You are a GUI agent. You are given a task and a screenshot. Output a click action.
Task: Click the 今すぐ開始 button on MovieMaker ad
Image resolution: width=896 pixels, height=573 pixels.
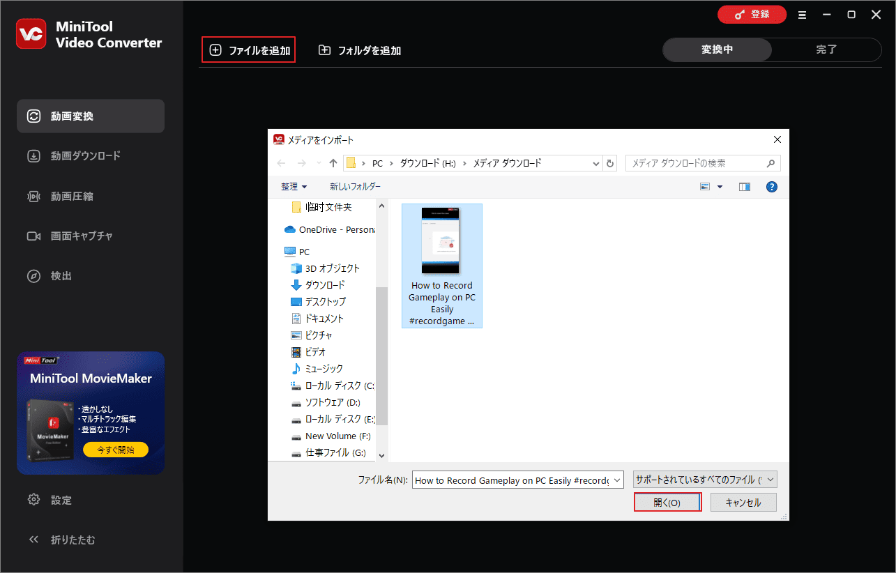(116, 450)
